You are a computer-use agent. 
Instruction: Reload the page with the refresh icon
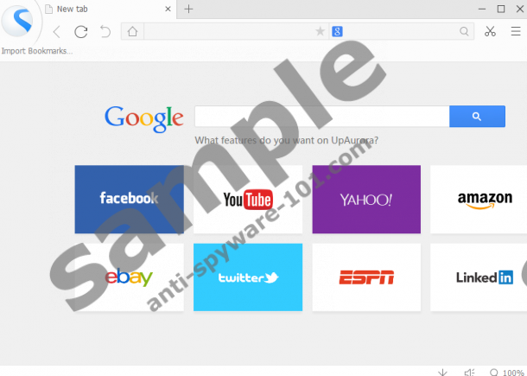click(80, 32)
